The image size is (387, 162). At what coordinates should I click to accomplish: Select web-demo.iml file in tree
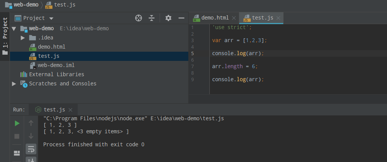pos(56,65)
